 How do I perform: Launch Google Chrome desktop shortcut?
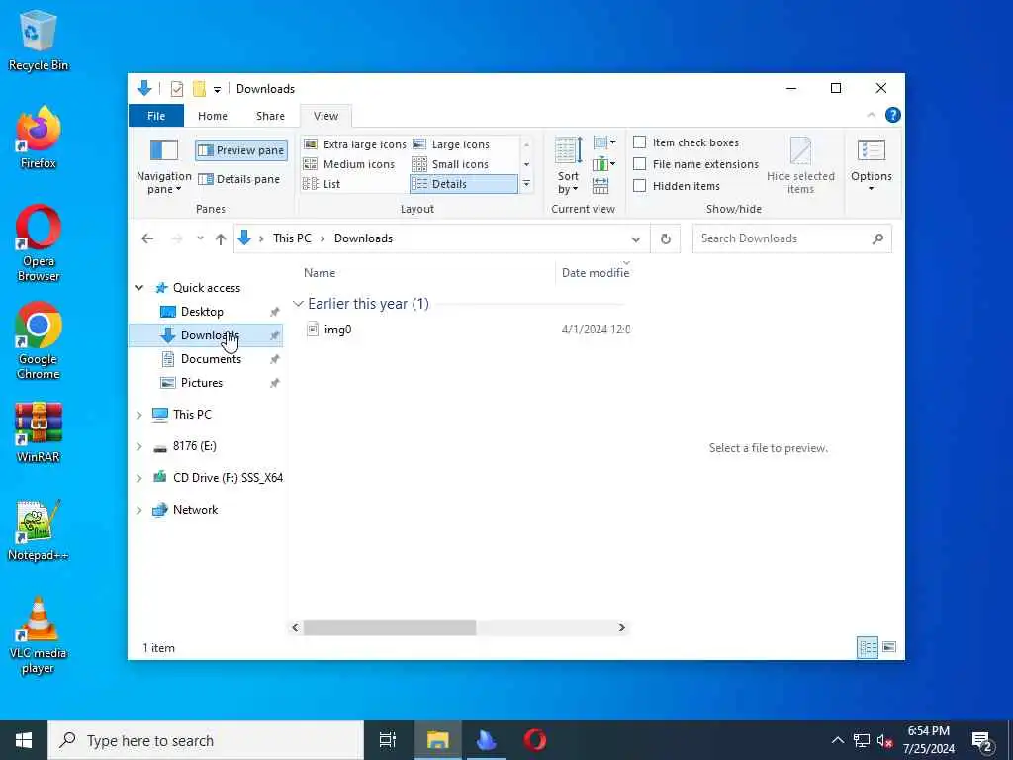point(39,341)
